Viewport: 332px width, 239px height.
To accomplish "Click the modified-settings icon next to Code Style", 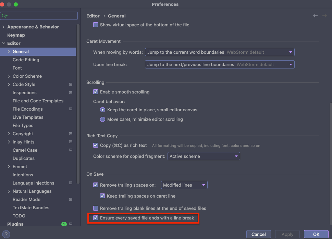I will pyautogui.click(x=70, y=84).
